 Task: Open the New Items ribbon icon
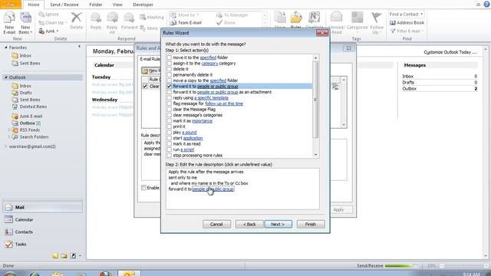[25, 22]
